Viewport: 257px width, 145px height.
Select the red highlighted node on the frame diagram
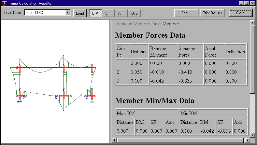17,67
